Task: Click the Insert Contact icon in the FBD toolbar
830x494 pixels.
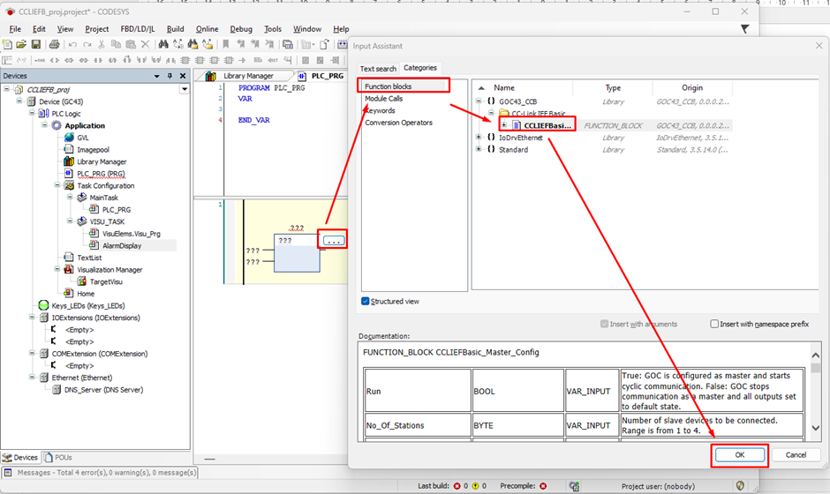Action: click(x=99, y=60)
